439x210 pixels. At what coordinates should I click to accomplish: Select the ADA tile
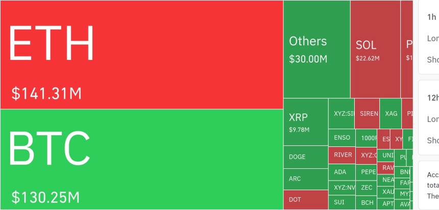[x=342, y=172]
